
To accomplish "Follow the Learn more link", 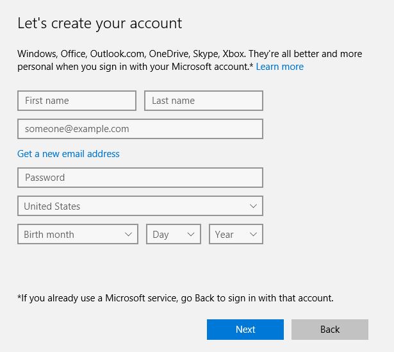I will pyautogui.click(x=280, y=67).
